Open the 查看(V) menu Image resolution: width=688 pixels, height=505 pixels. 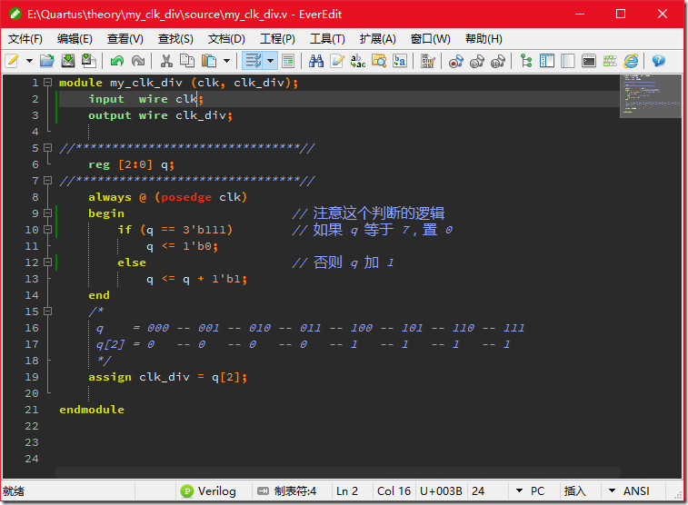point(125,39)
